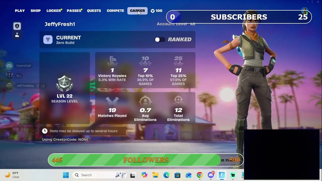
Task: Click the Total Eliminations crosshair icon
Action: tap(178, 101)
